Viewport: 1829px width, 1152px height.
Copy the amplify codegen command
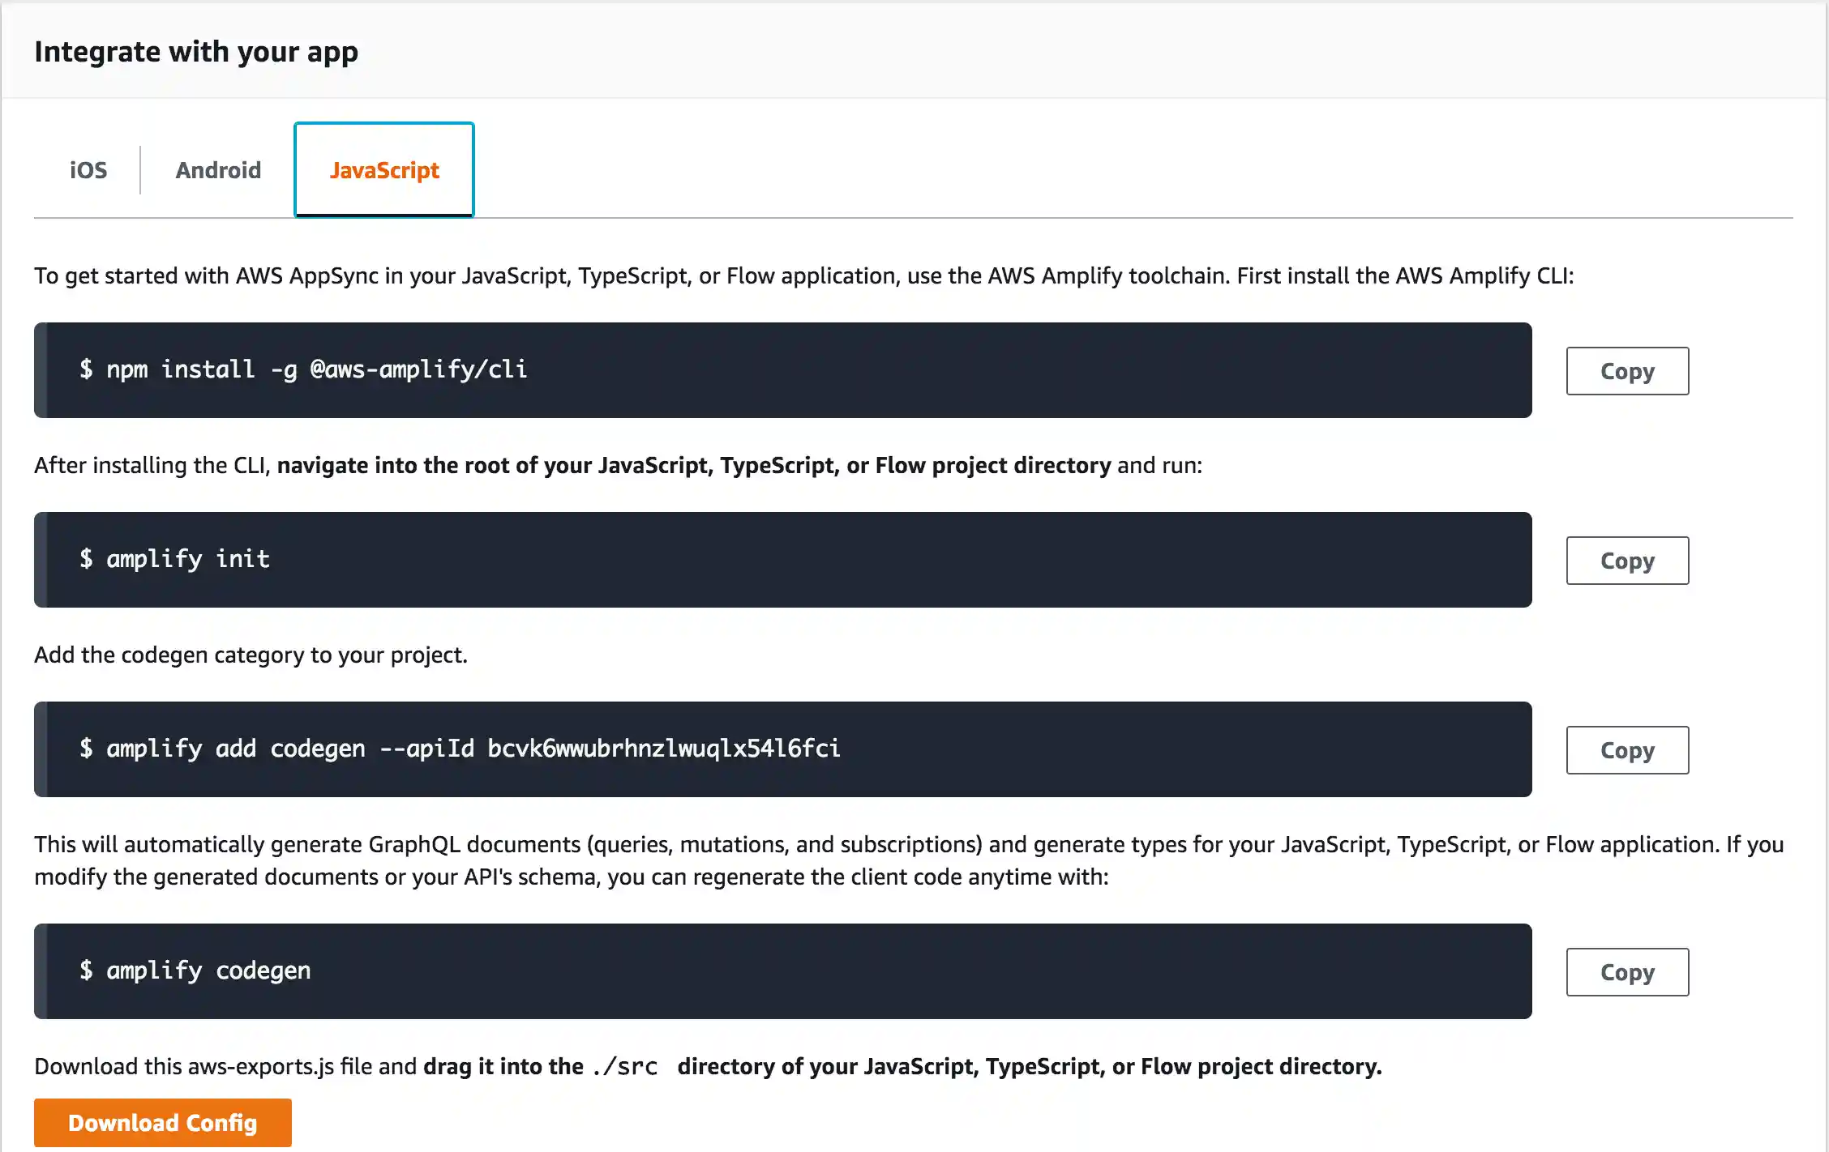pyautogui.click(x=1626, y=971)
